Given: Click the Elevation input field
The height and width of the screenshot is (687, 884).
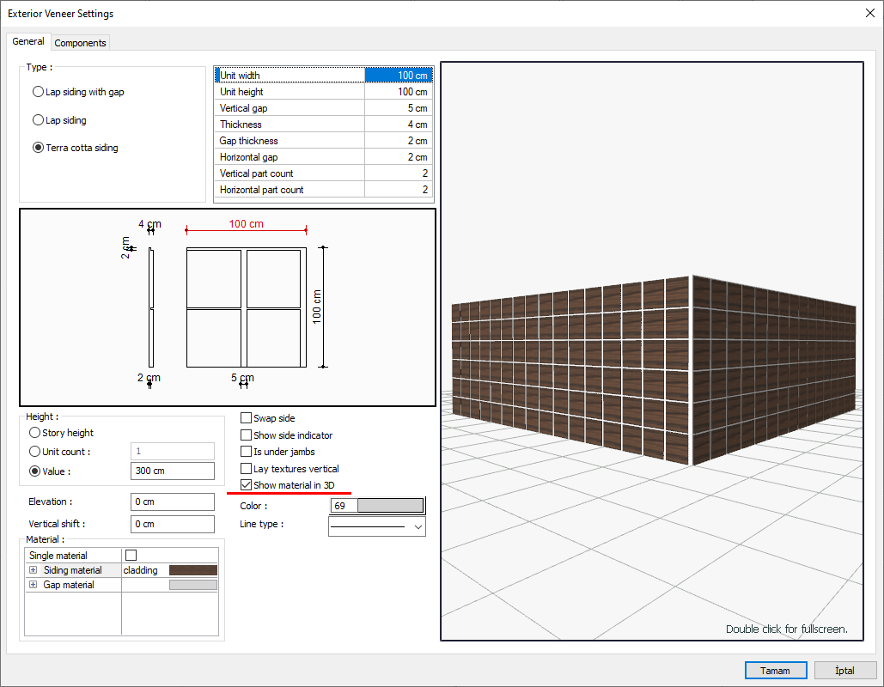Looking at the screenshot, I should point(173,502).
